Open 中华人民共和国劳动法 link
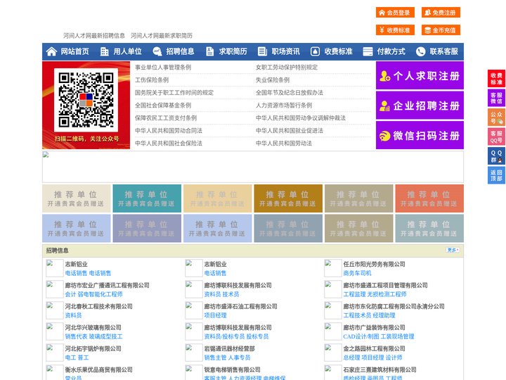The width and height of the screenshot is (506, 380). (284, 143)
